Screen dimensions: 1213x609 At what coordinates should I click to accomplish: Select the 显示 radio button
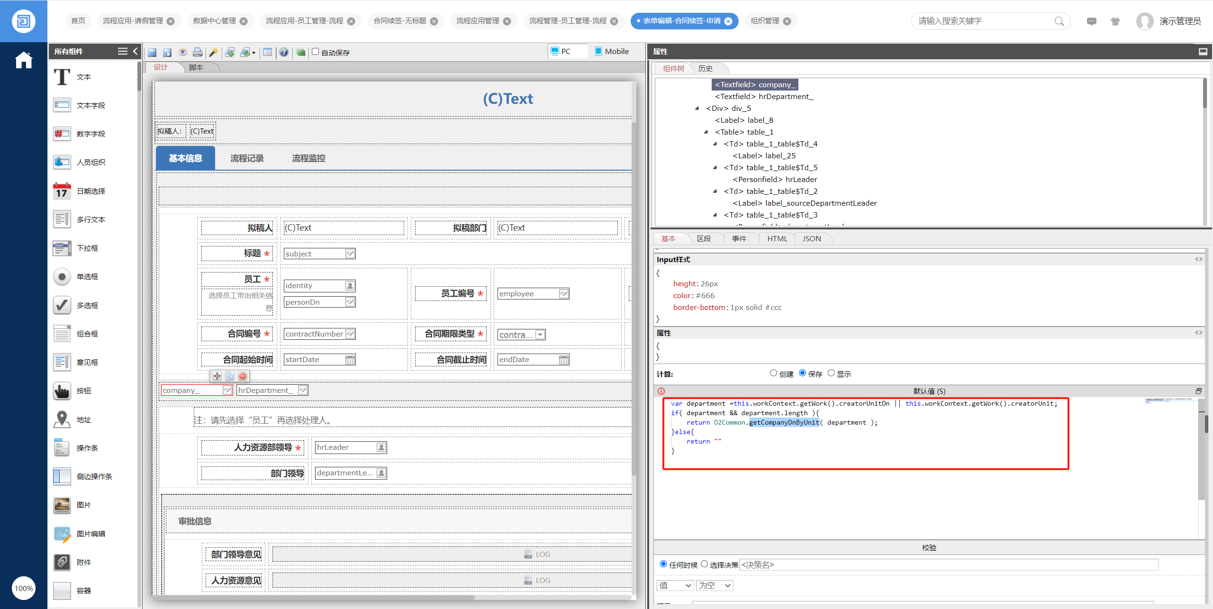click(x=831, y=373)
